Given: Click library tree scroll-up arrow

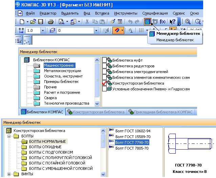Looking at the screenshot, I should 97,60.
